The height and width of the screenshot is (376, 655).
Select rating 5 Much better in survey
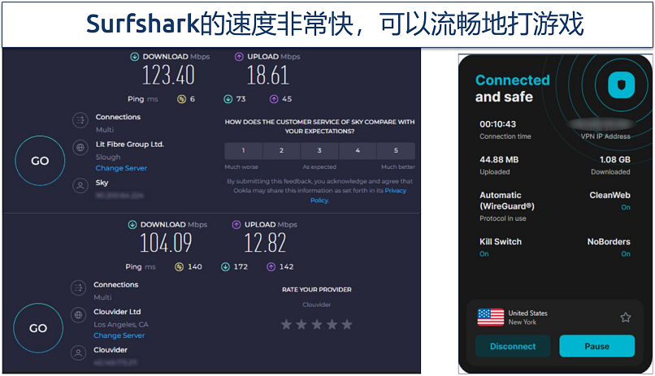[x=396, y=151]
